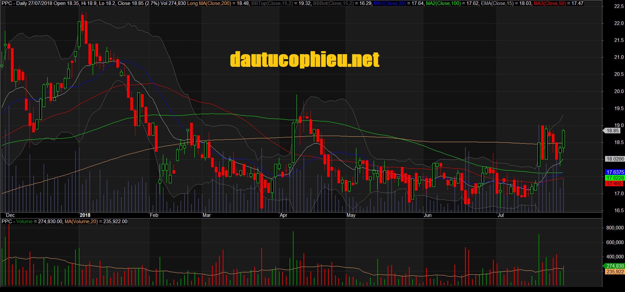
Task: Click the Apr month marker on time axis
Action: (x=283, y=215)
